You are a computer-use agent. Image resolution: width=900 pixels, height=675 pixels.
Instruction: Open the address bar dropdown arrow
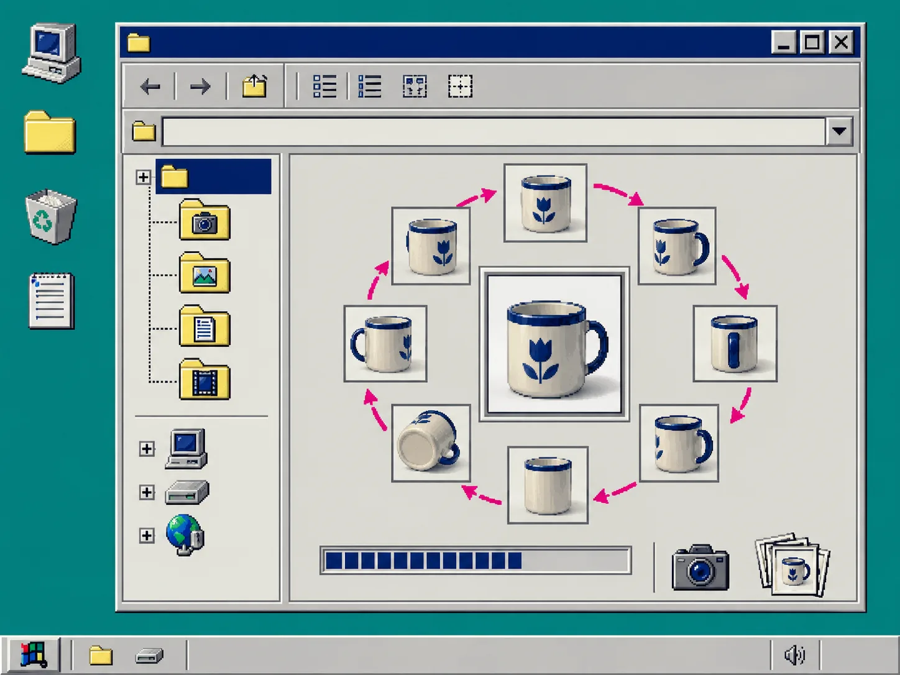pyautogui.click(x=839, y=131)
